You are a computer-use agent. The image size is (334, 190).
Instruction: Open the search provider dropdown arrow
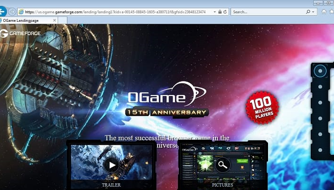pyautogui.click(x=313, y=12)
